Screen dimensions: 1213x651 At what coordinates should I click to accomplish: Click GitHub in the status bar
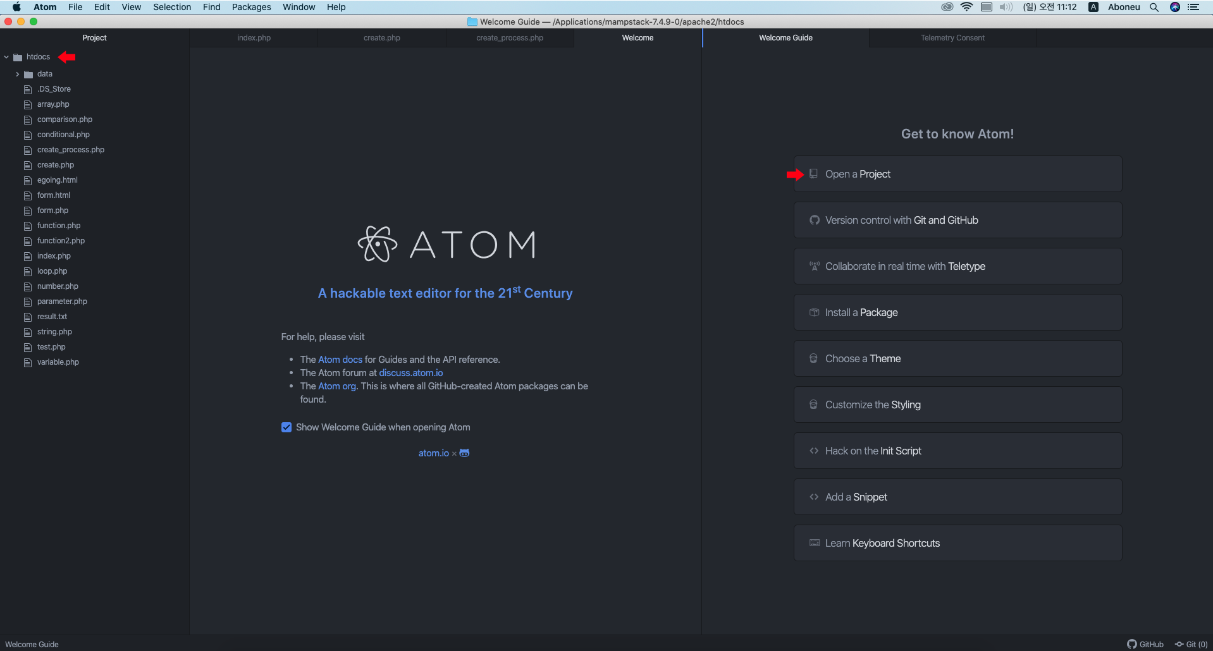pos(1145,644)
